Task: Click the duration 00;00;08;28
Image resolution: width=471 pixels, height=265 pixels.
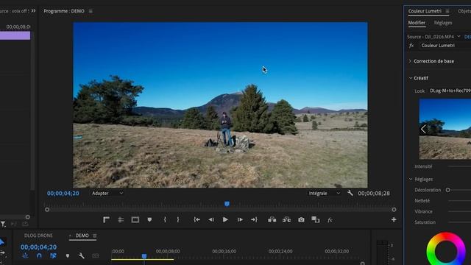Action: coord(374,193)
